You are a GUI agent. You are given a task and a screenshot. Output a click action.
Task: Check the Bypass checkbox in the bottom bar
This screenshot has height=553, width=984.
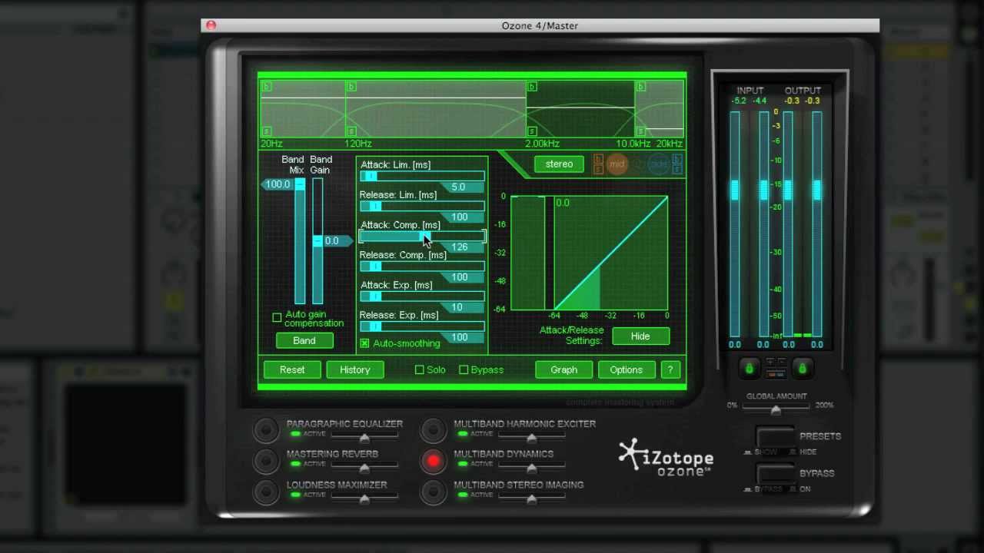(x=464, y=369)
